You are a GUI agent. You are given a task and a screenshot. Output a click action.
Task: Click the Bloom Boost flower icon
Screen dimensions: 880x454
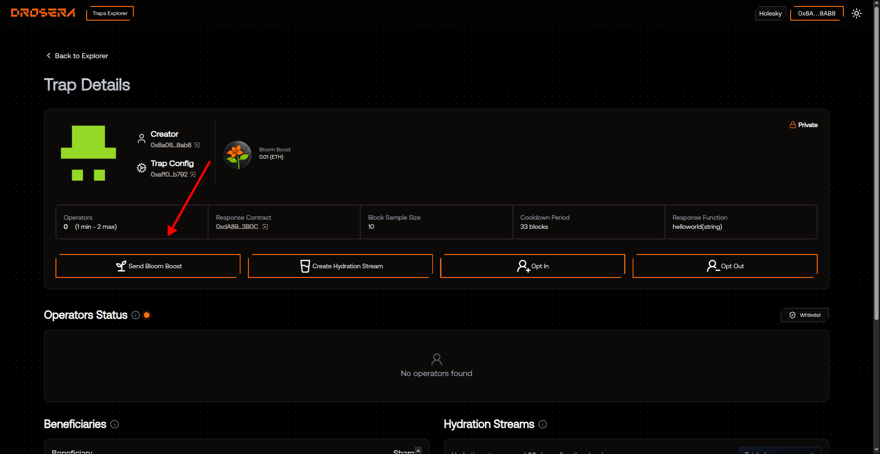[237, 155]
